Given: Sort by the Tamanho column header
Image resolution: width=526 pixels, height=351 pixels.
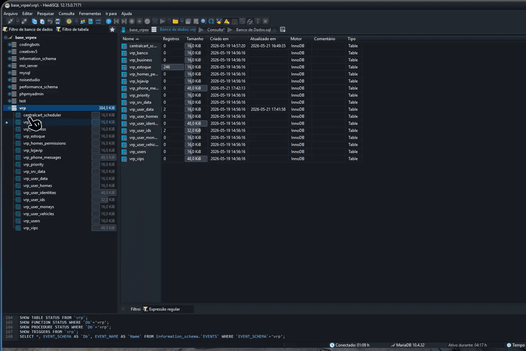Looking at the screenshot, I should [x=196, y=39].
